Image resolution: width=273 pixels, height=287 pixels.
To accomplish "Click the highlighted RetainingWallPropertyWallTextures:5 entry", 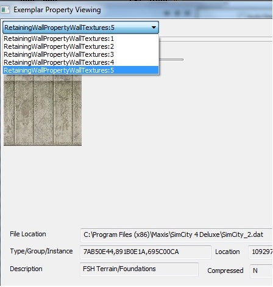I will [x=80, y=70].
